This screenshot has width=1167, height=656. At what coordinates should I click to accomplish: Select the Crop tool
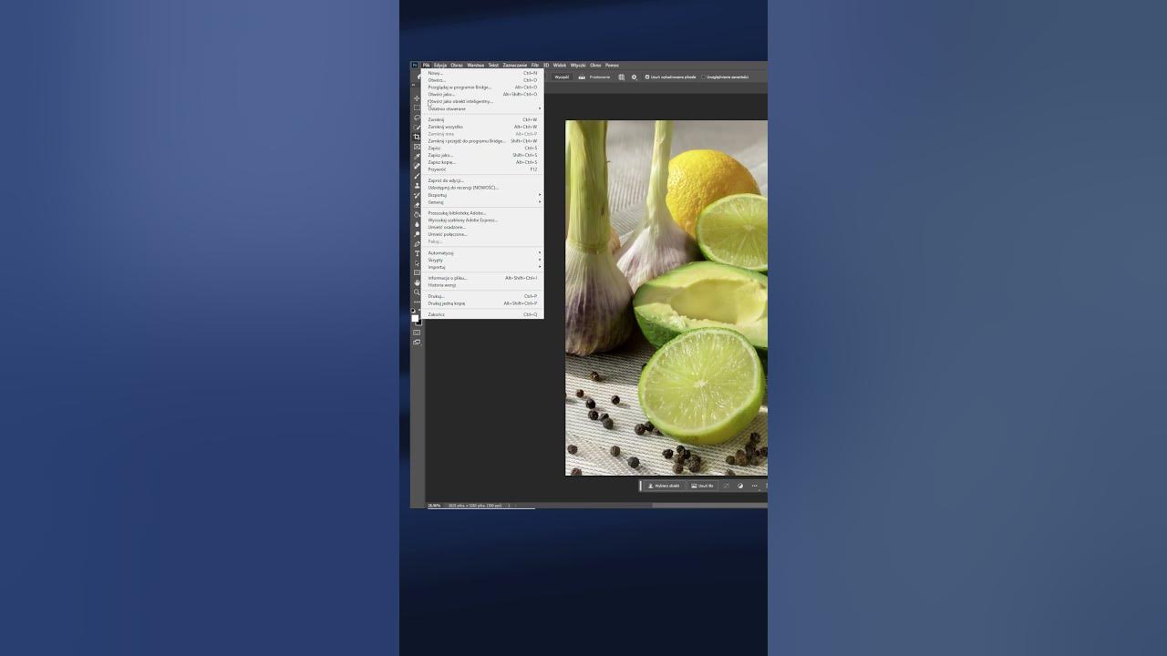417,137
